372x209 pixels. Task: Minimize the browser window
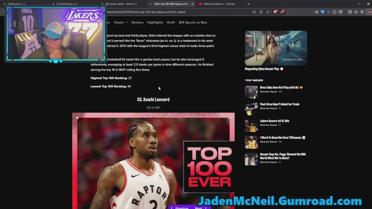[x=359, y=4]
